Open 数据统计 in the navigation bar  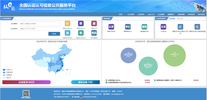pos(171,14)
